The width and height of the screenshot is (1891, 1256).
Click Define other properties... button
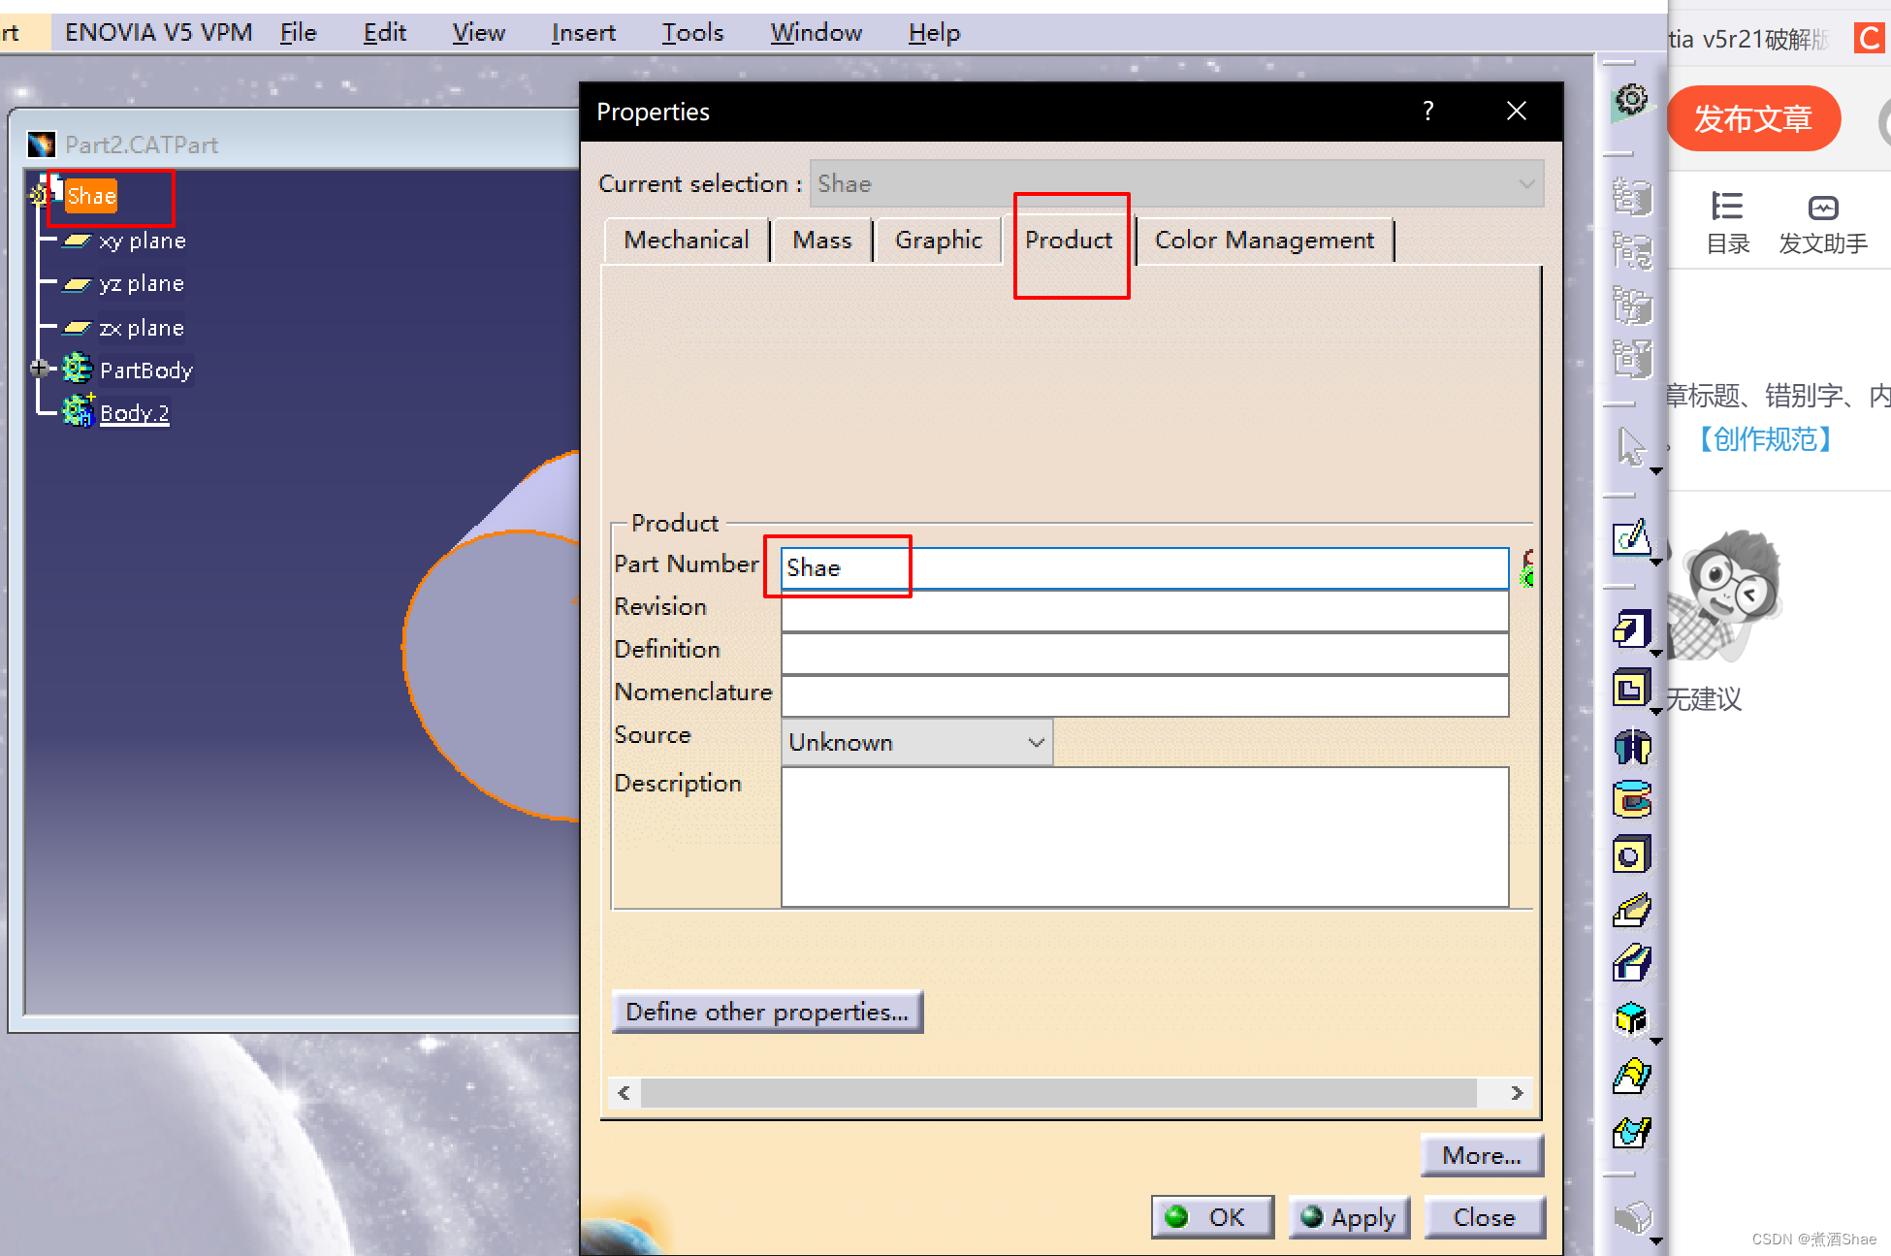767,1012
